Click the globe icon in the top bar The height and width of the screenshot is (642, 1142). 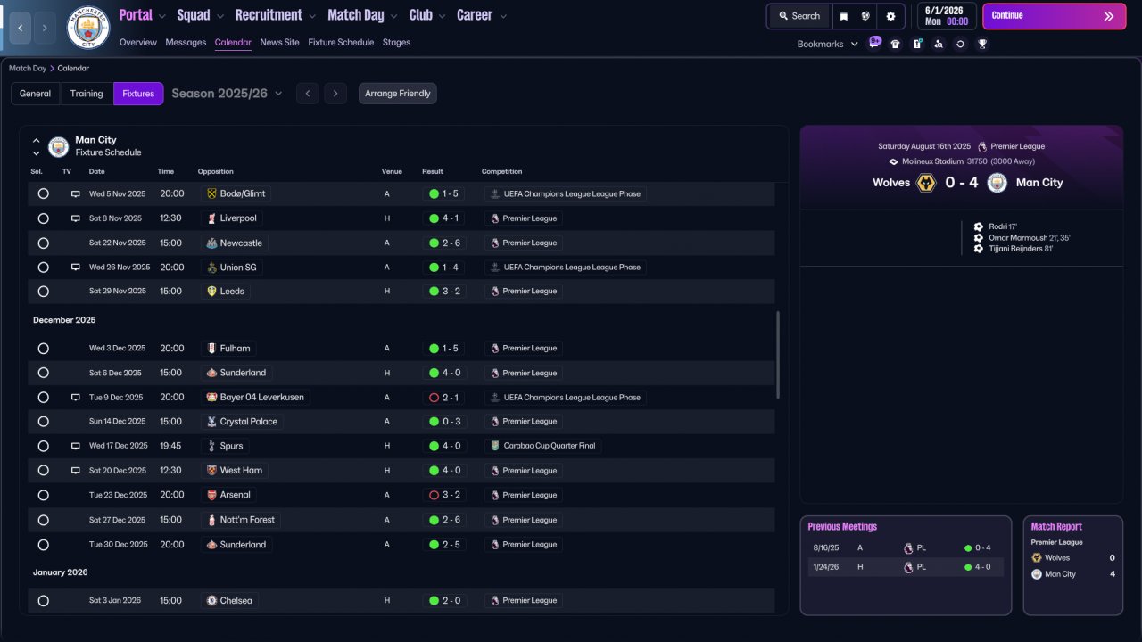(x=865, y=16)
